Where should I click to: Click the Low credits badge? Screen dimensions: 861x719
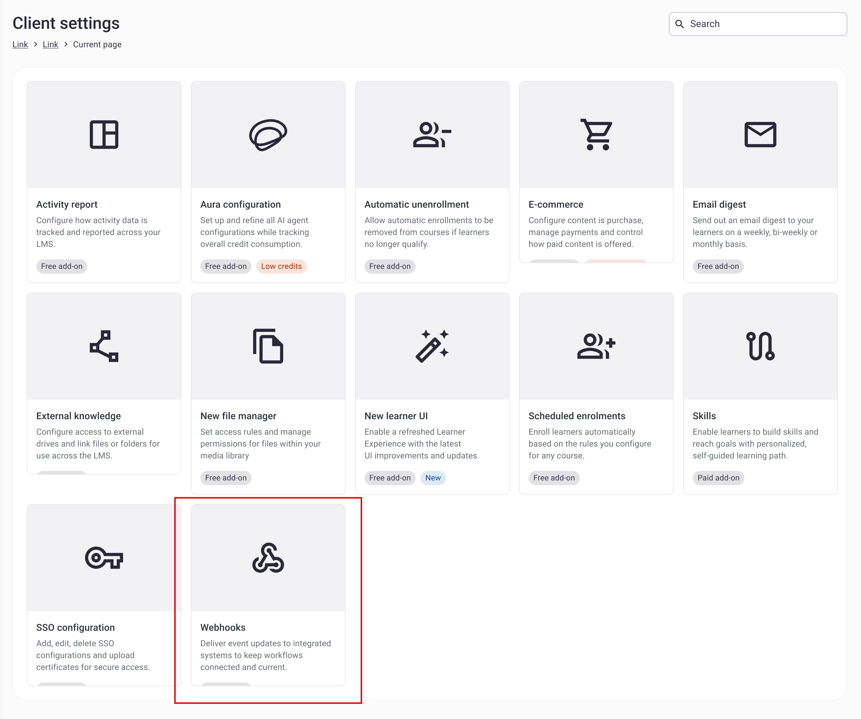click(x=281, y=266)
